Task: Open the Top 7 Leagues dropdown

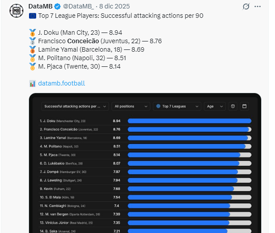Action: click(x=177, y=106)
